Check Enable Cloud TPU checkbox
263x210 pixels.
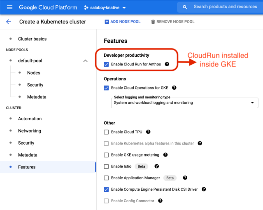[106, 132]
